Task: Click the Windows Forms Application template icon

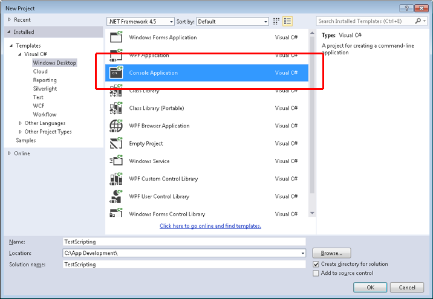Action: [x=116, y=37]
